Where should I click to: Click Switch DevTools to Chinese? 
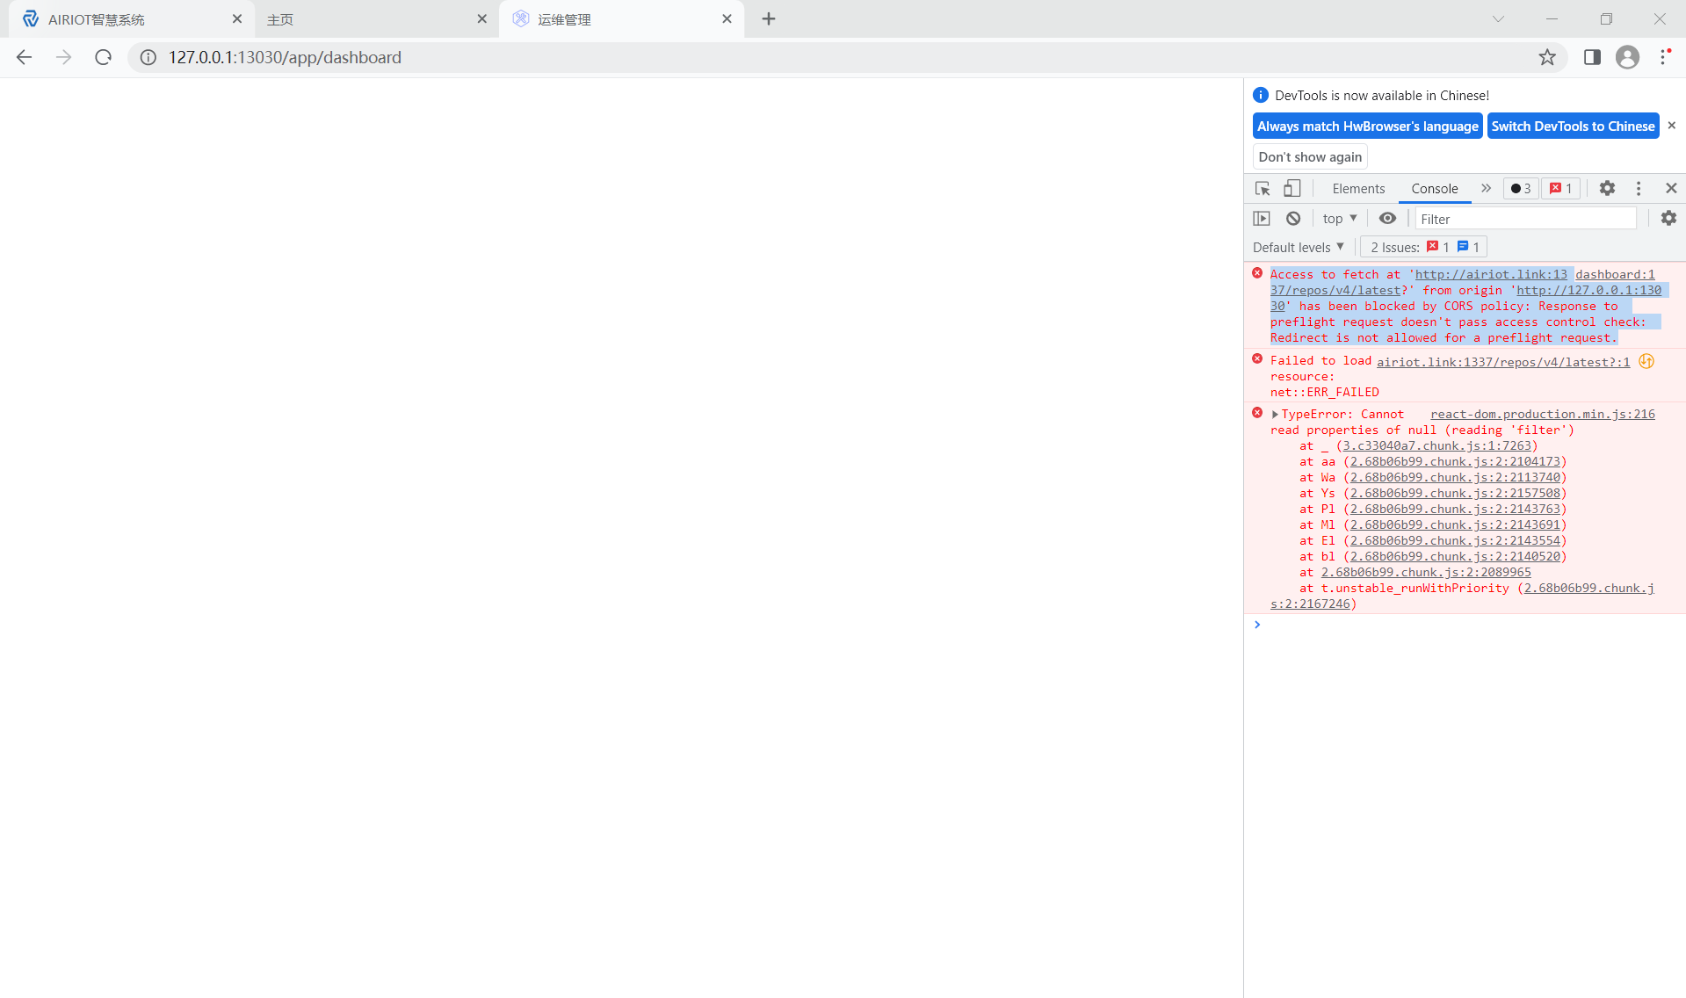(1573, 127)
